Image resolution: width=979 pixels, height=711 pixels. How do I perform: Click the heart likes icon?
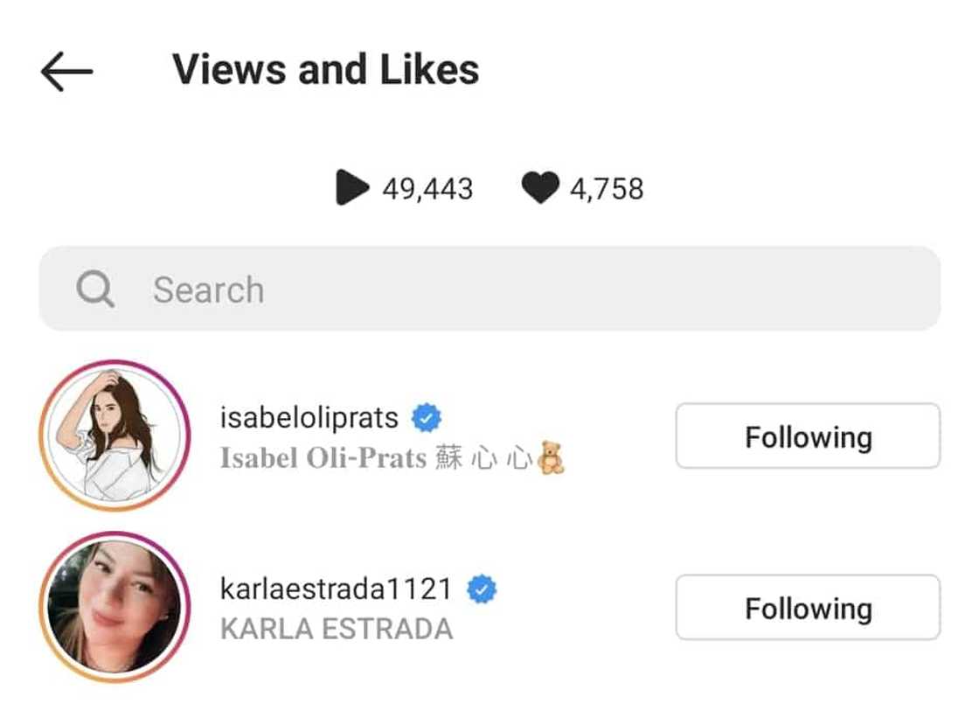[x=540, y=187]
